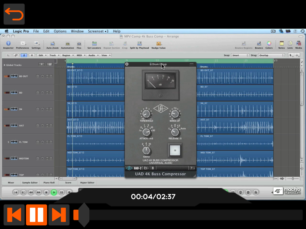Viewport: 306px width, 229px height.
Task: Record-enable the BD track
Action: (x=42, y=93)
